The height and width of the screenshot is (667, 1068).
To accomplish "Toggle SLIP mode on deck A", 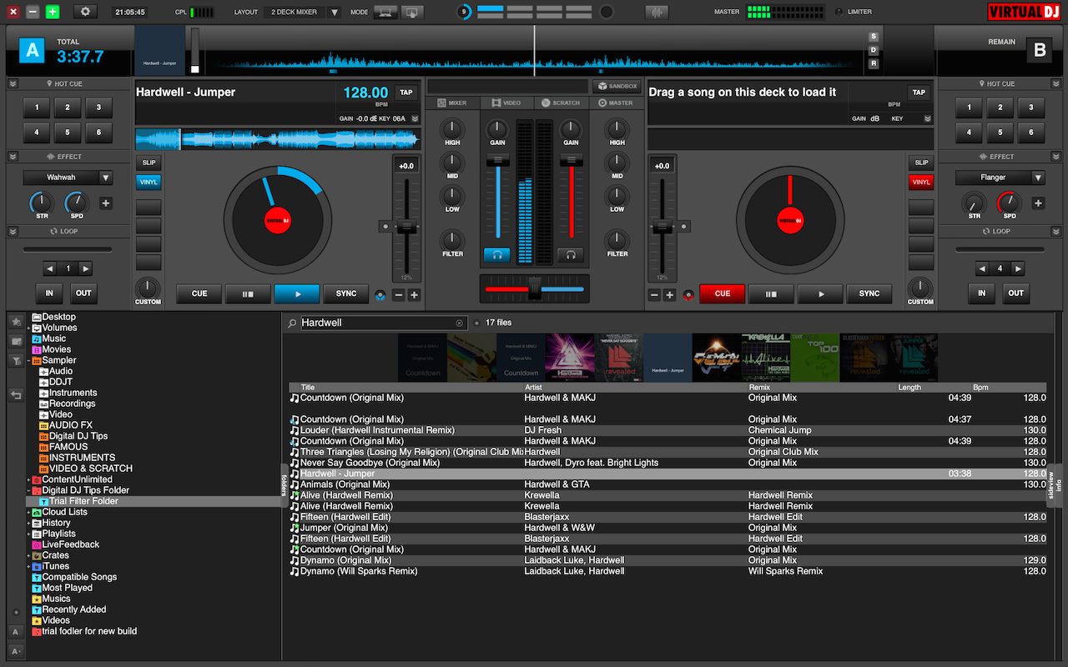I will pyautogui.click(x=149, y=163).
